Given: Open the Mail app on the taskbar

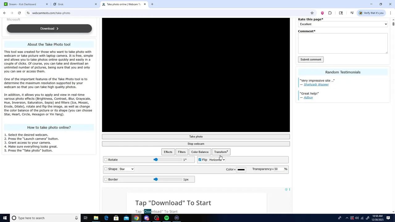Looking at the screenshot, I should [126, 218].
